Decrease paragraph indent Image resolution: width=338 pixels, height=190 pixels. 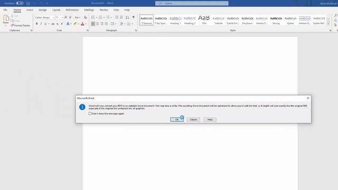point(117,17)
